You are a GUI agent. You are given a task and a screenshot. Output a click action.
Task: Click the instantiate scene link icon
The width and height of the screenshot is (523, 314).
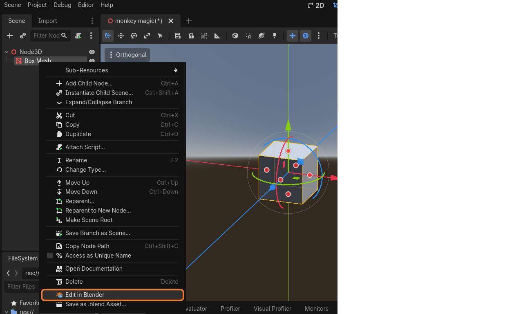23,36
